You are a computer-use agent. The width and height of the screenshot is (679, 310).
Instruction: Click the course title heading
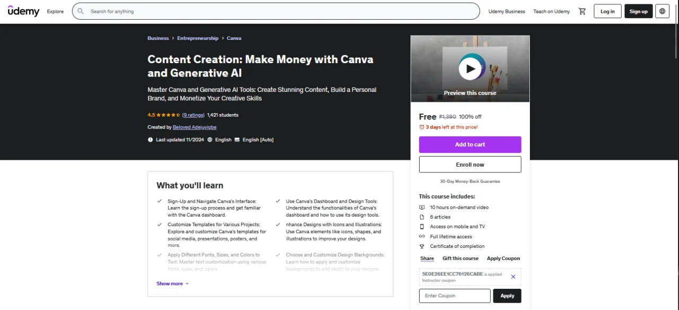(x=260, y=66)
